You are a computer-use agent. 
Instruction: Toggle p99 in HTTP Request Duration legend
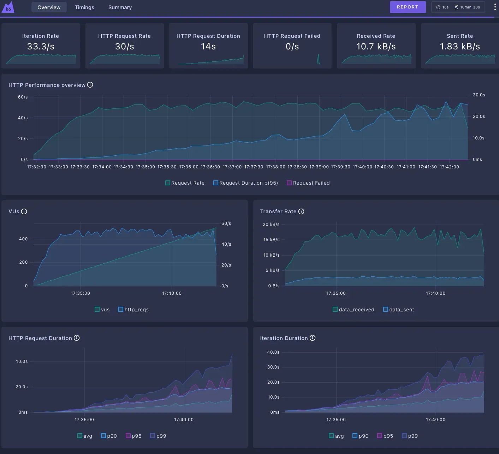(x=158, y=436)
